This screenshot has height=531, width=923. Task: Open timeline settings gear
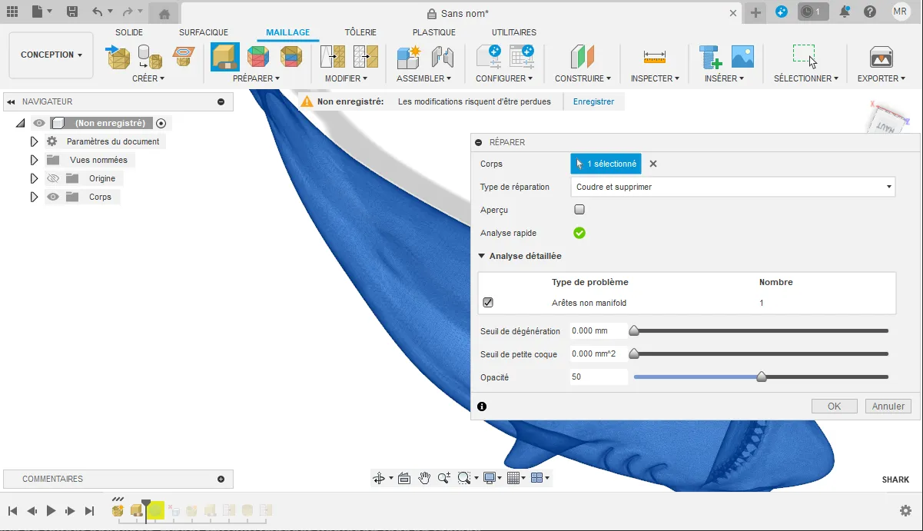pyautogui.click(x=906, y=510)
